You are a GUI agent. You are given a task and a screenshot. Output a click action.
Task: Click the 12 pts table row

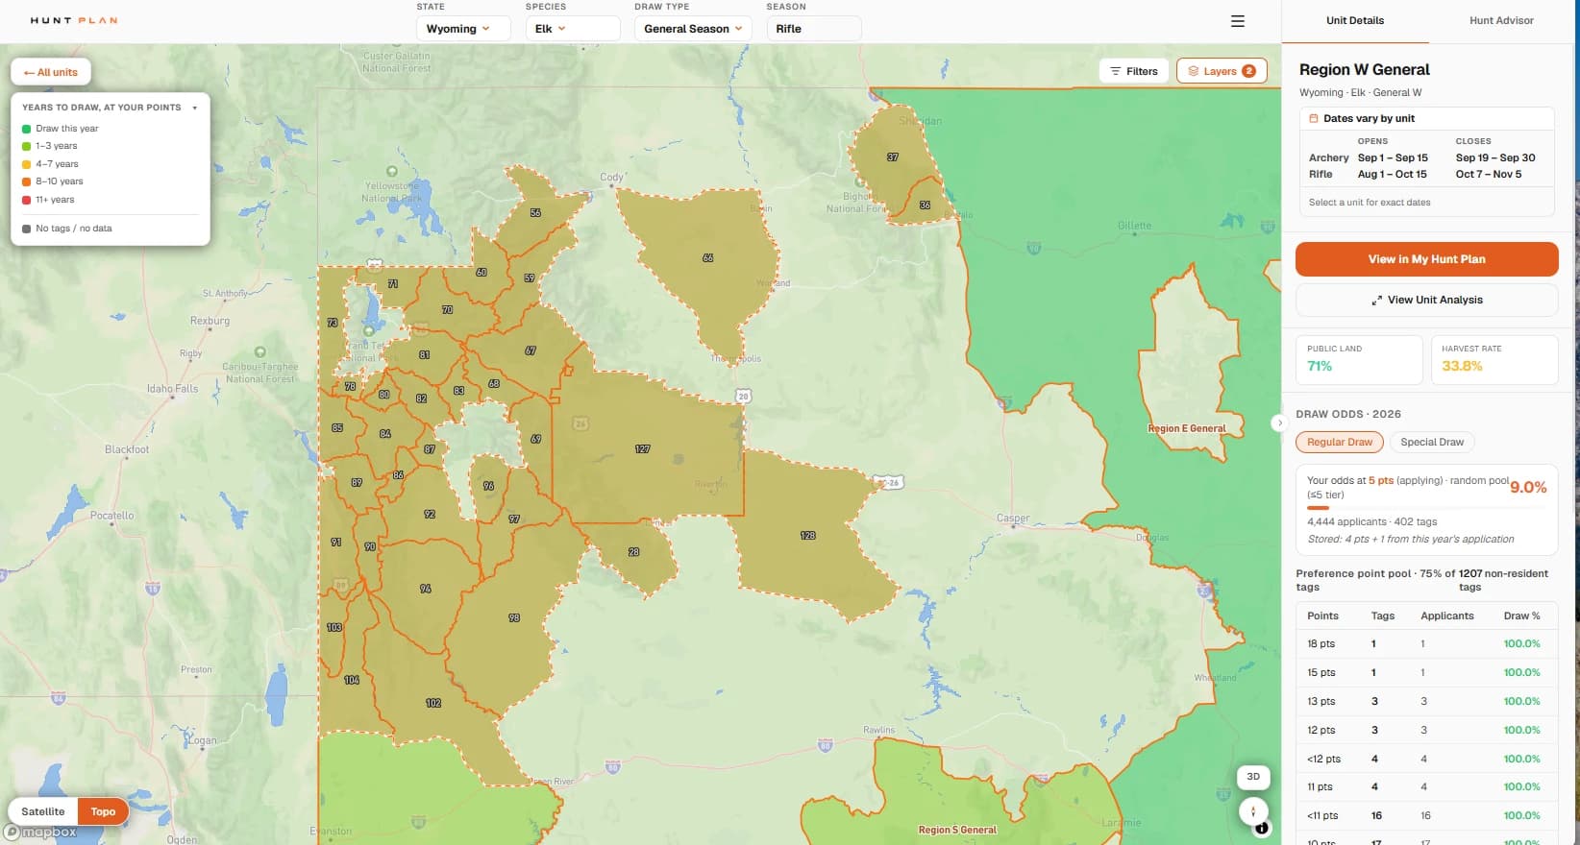[1426, 730]
